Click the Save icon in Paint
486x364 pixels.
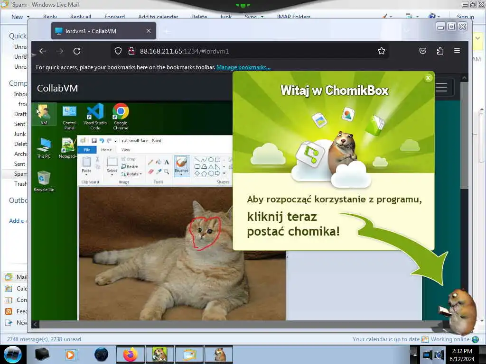(94, 141)
